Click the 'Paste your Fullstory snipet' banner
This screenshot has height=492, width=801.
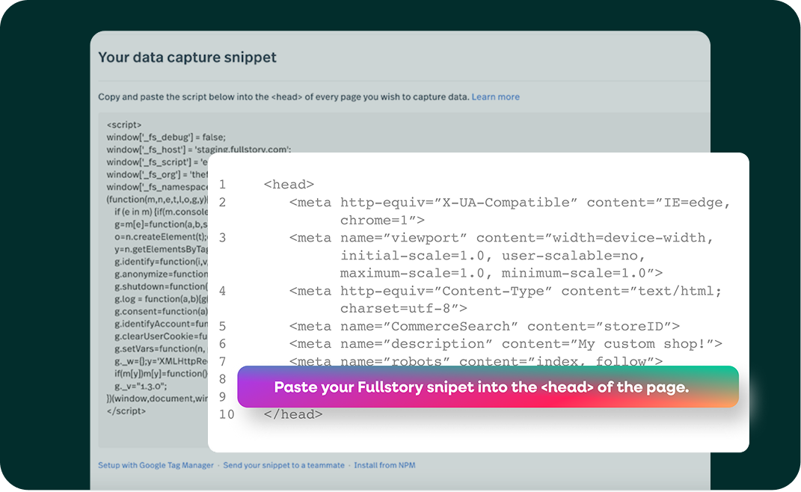point(488,387)
